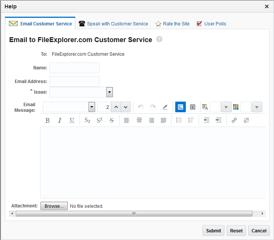Apply superscript formatting

[x=100, y=120]
